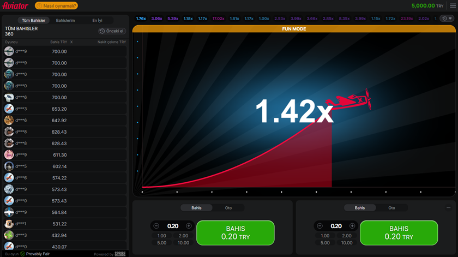Choose 10.00 quick amount in right panel
Screen dimensions: 458x257
[x=347, y=243]
